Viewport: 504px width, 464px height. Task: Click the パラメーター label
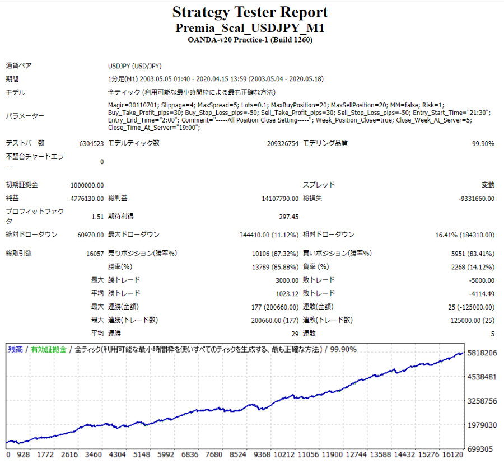pyautogui.click(x=25, y=116)
